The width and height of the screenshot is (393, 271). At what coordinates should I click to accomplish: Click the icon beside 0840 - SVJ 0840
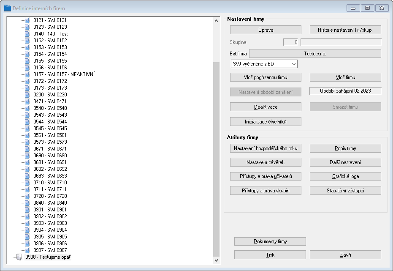point(27,203)
